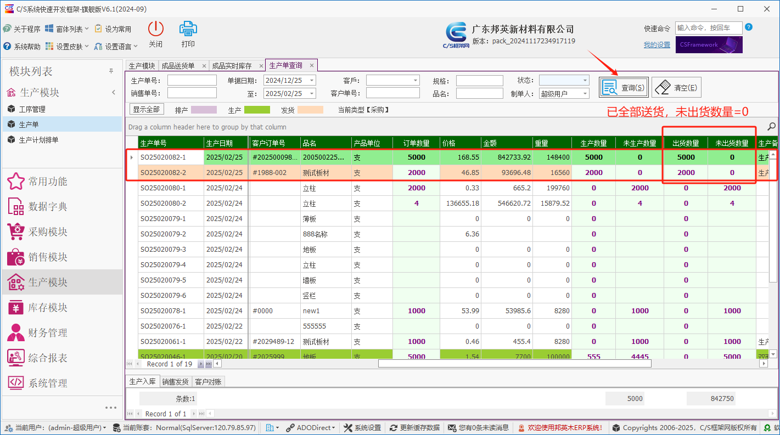Select the 生产入库 bottom tab
Image resolution: width=780 pixels, height=435 pixels.
[142, 381]
